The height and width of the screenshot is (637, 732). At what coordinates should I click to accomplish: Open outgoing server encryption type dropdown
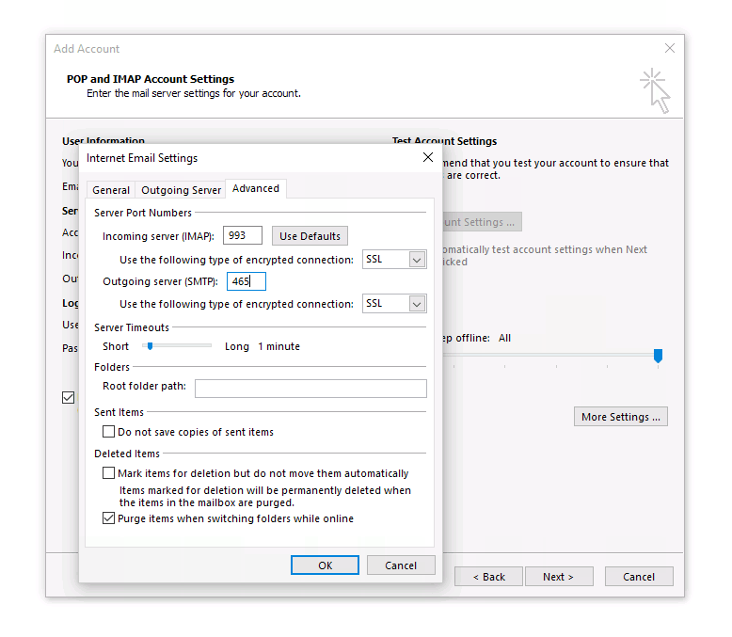pos(418,304)
